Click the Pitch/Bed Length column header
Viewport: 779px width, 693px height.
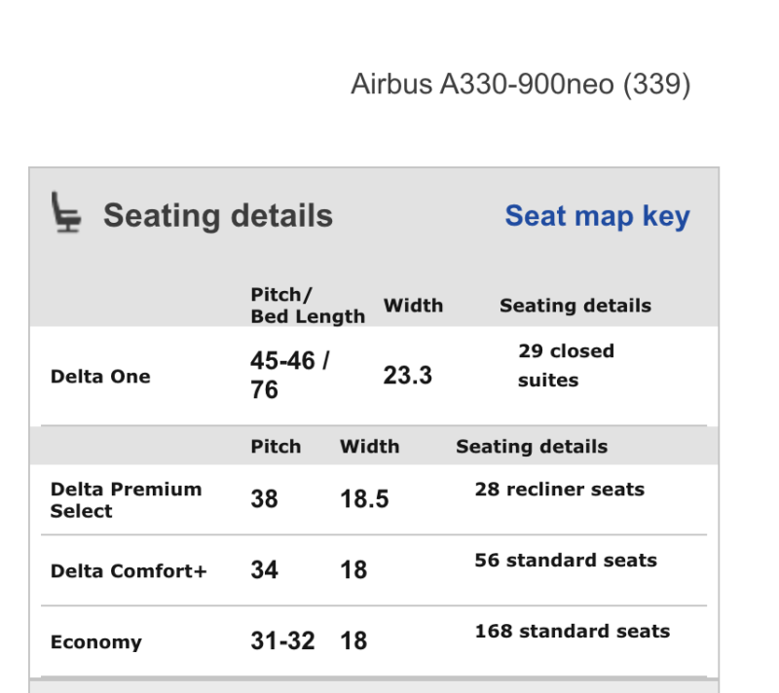[x=307, y=306]
